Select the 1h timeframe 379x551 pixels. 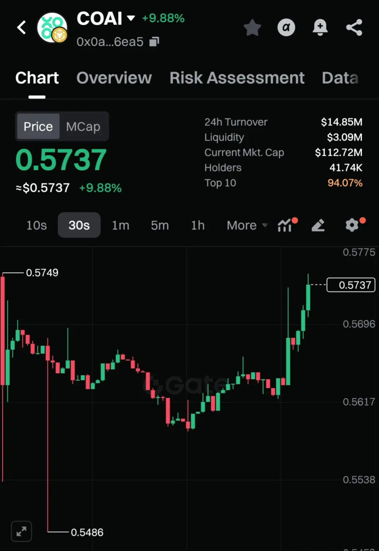point(198,225)
